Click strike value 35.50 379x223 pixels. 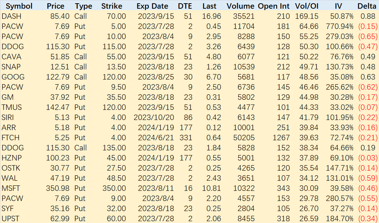(116, 97)
